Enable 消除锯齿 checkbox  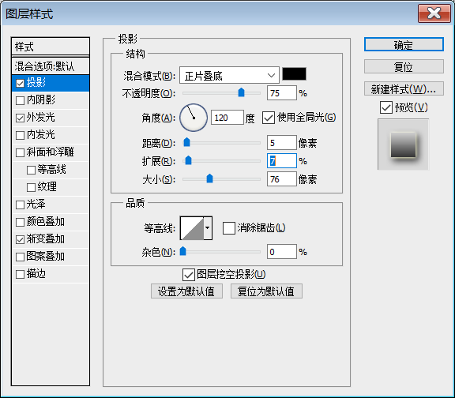point(228,228)
